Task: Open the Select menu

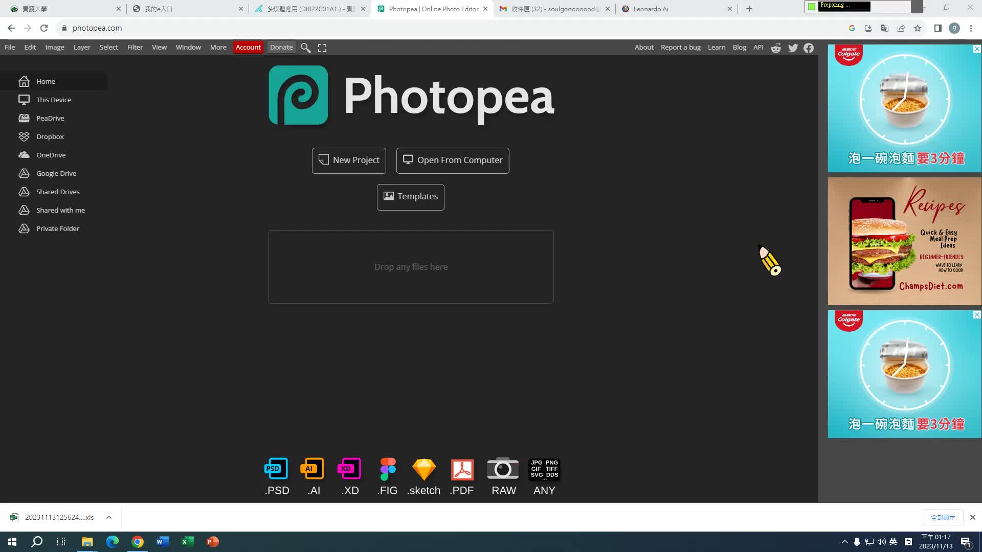Action: 108,47
